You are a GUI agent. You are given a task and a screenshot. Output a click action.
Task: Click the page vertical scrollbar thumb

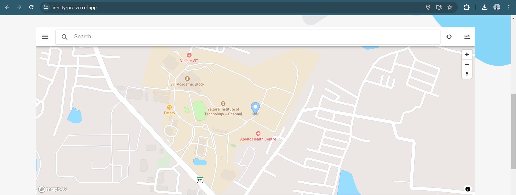[513, 131]
